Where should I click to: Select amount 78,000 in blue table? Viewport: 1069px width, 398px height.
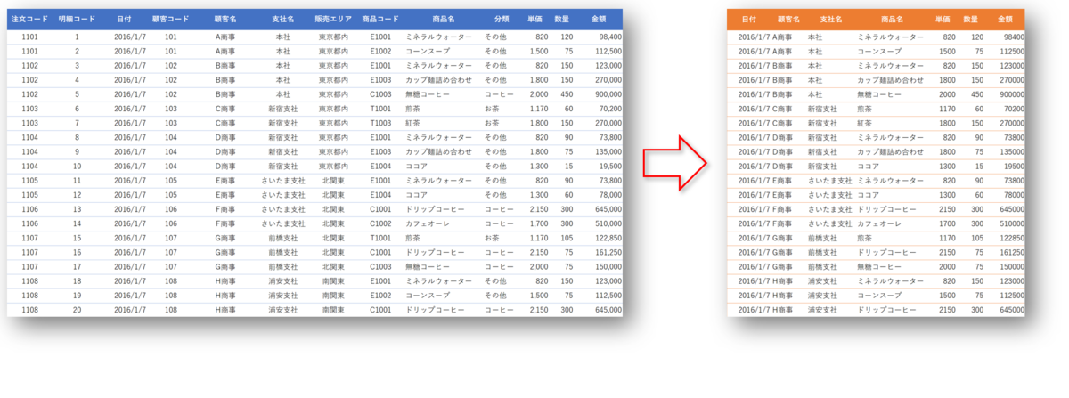[x=610, y=194]
